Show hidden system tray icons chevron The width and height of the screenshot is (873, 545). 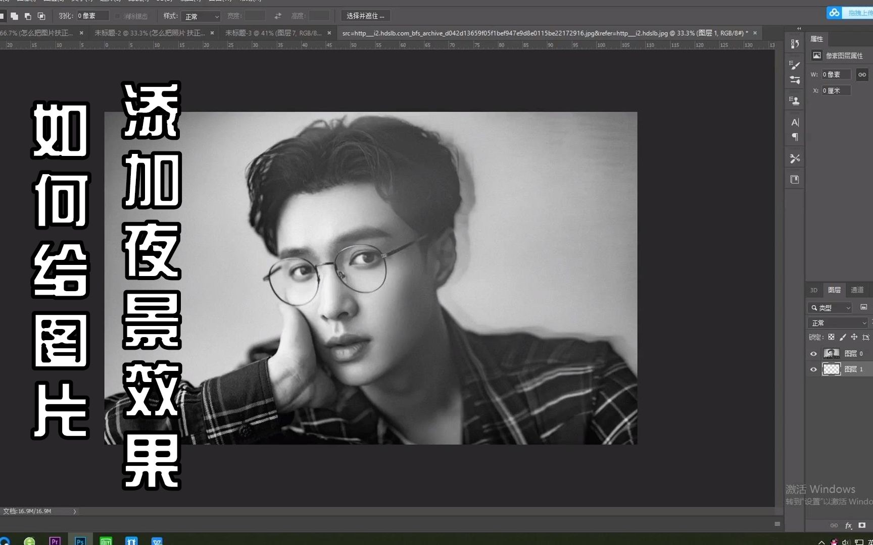821,541
